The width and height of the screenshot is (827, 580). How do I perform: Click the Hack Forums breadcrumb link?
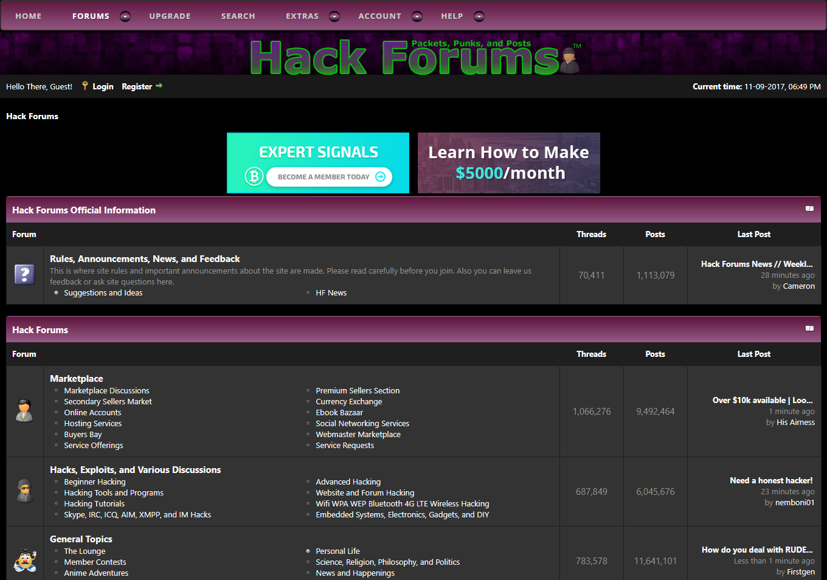click(32, 116)
